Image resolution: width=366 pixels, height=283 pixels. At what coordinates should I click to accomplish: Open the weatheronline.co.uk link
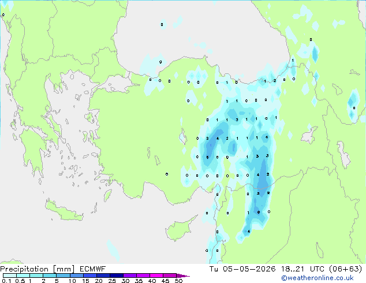pyautogui.click(x=318, y=278)
